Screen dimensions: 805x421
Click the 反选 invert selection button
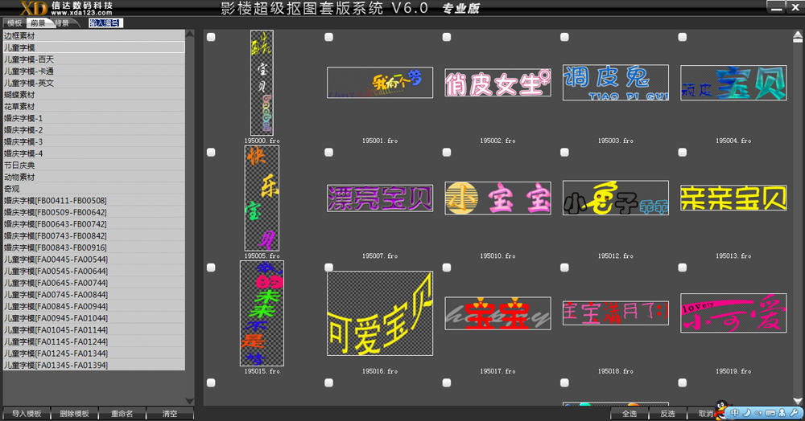pos(667,413)
